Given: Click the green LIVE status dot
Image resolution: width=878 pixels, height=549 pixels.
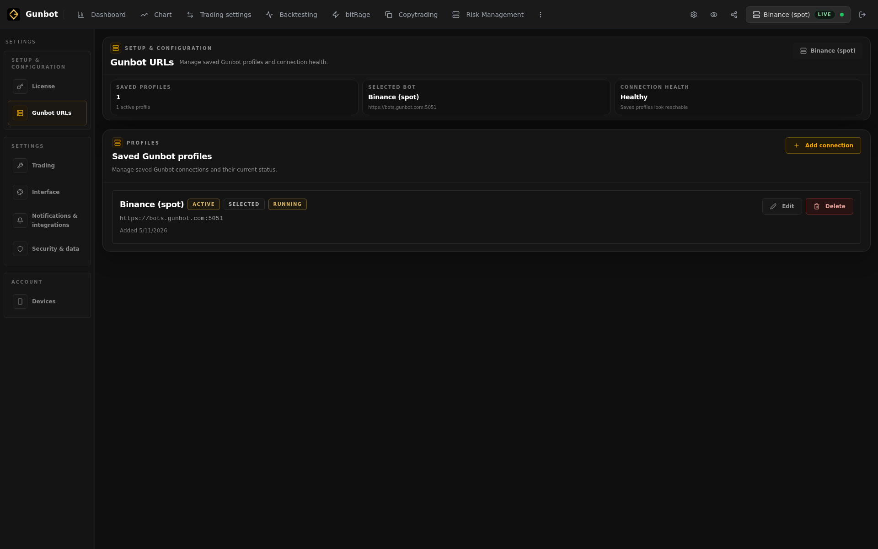Looking at the screenshot, I should [x=842, y=15].
